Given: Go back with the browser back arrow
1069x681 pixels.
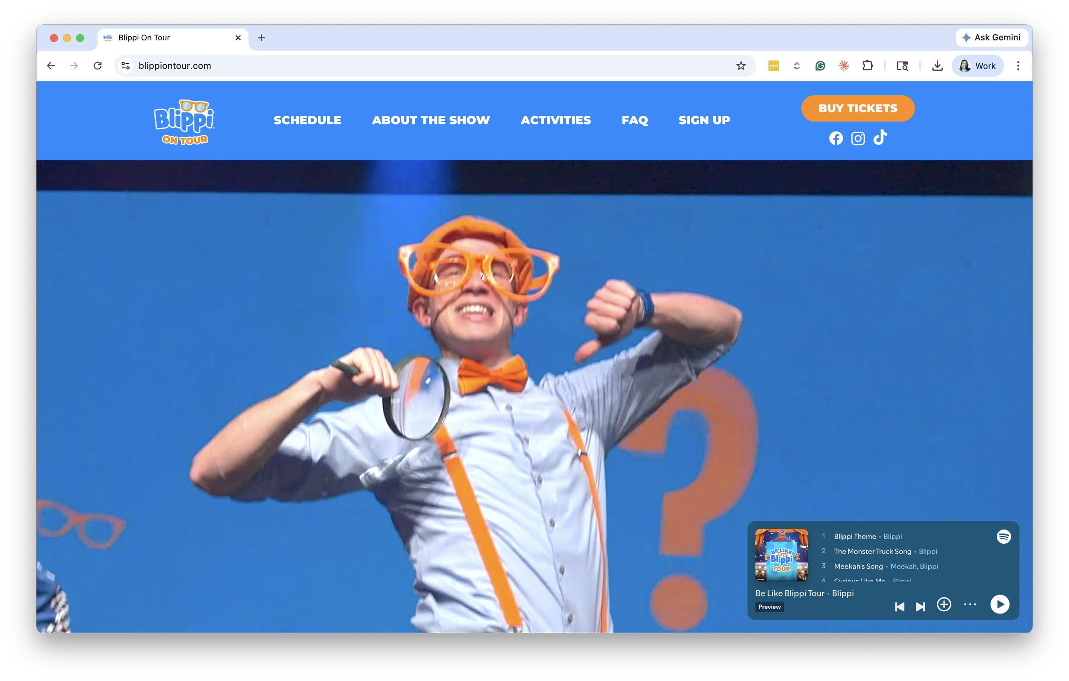Looking at the screenshot, I should pos(51,66).
